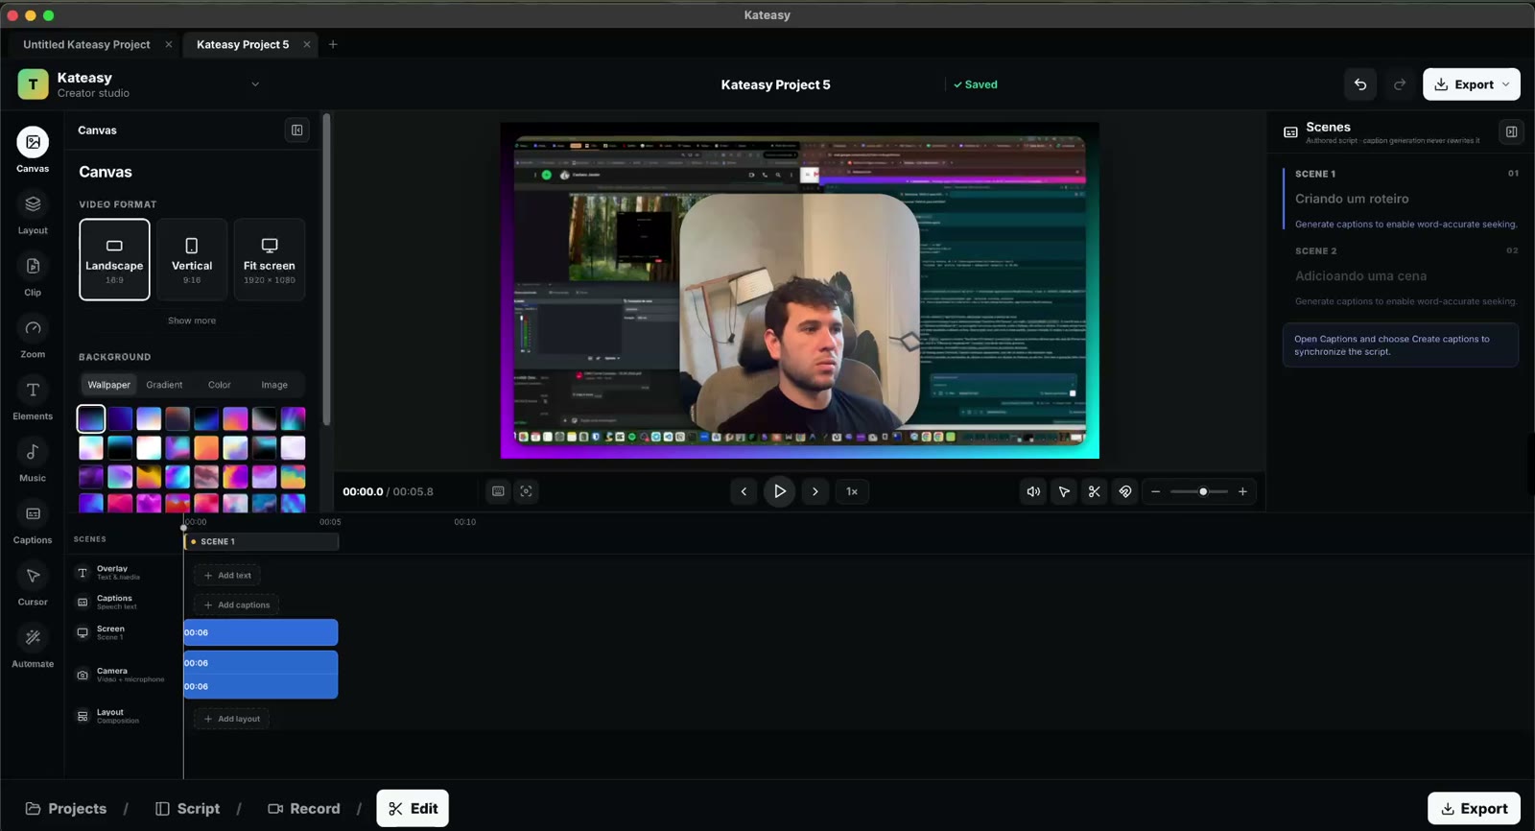The image size is (1535, 831).
Task: Go to Projects in bottom navigation
Action: click(66, 809)
